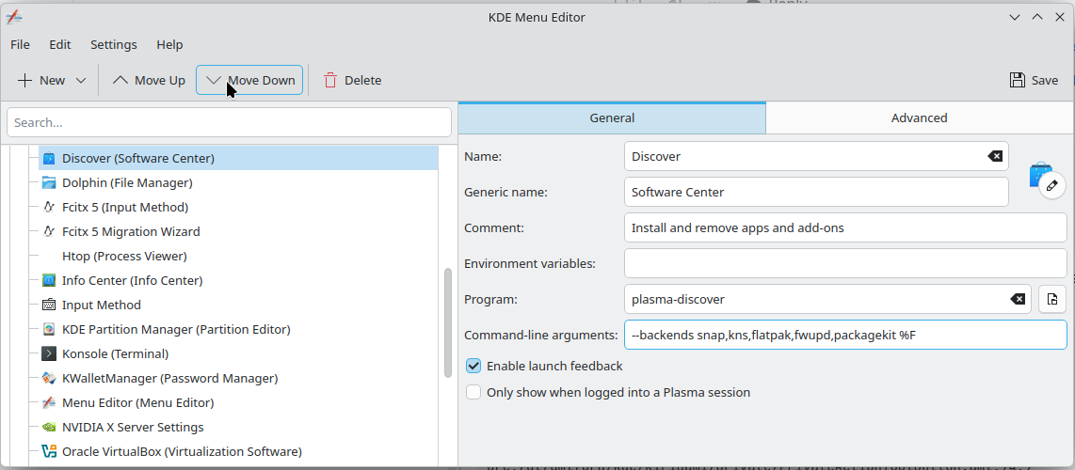Open the New button dropdown arrow
Image resolution: width=1075 pixels, height=470 pixels.
pyautogui.click(x=81, y=81)
